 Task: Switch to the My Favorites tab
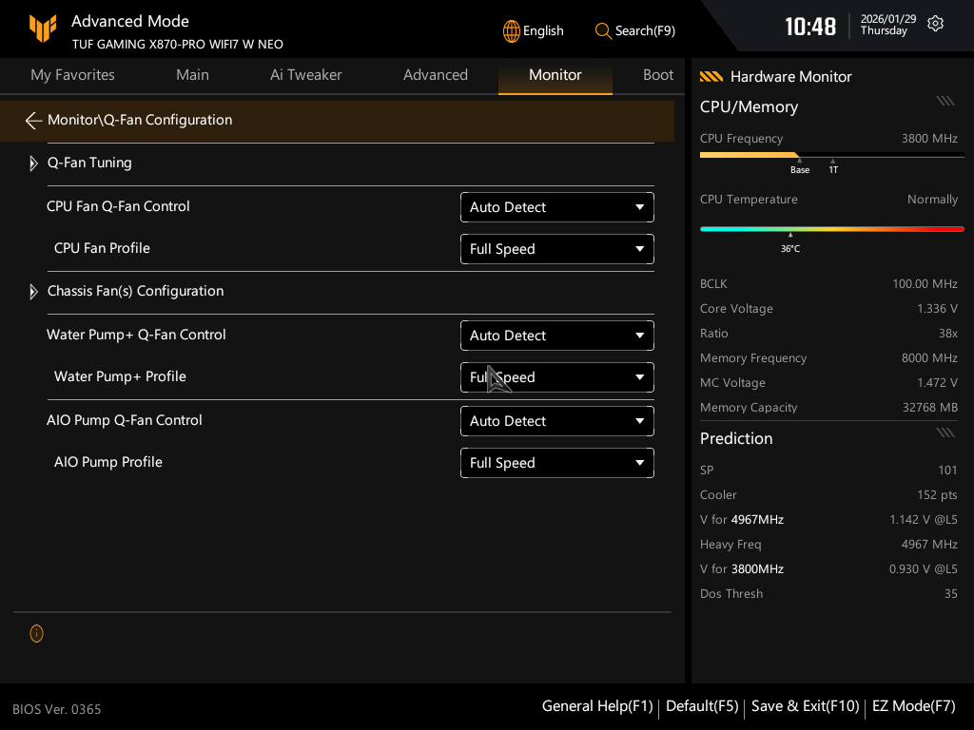point(72,75)
